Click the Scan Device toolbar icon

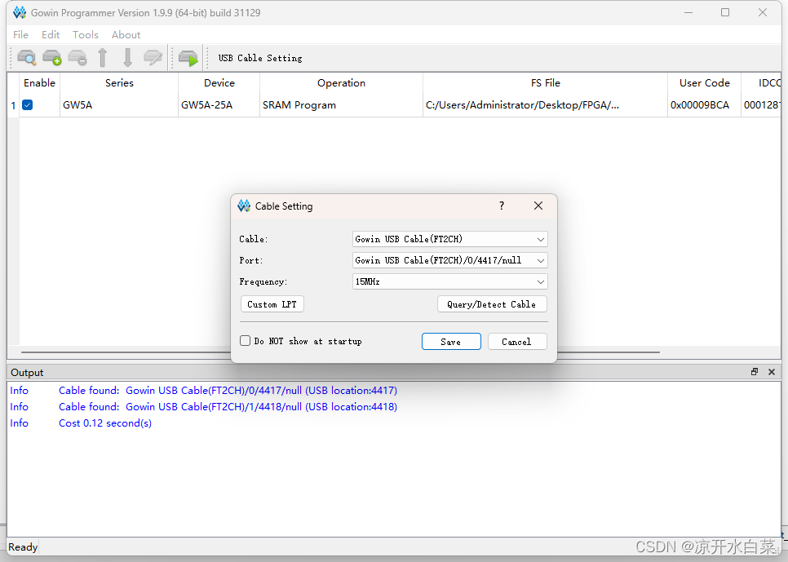click(x=27, y=58)
